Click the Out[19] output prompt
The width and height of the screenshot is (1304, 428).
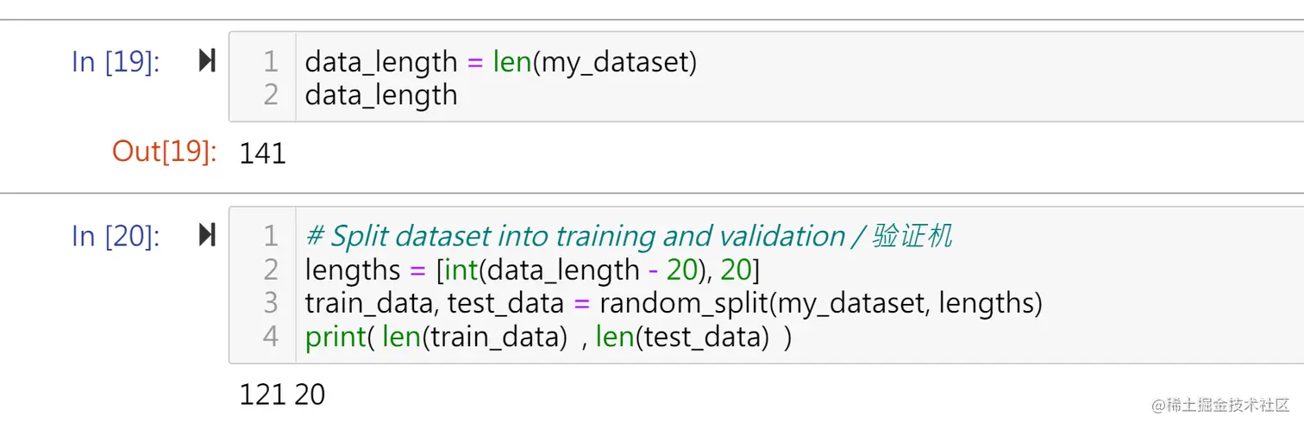[x=163, y=152]
